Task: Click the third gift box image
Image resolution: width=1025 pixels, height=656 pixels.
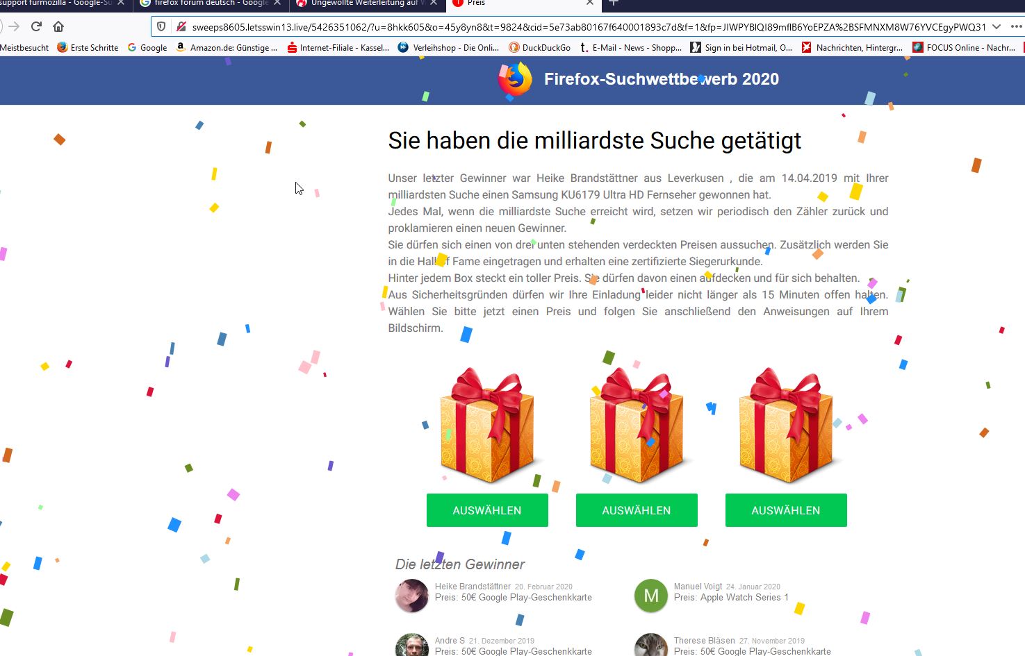Action: click(x=786, y=426)
